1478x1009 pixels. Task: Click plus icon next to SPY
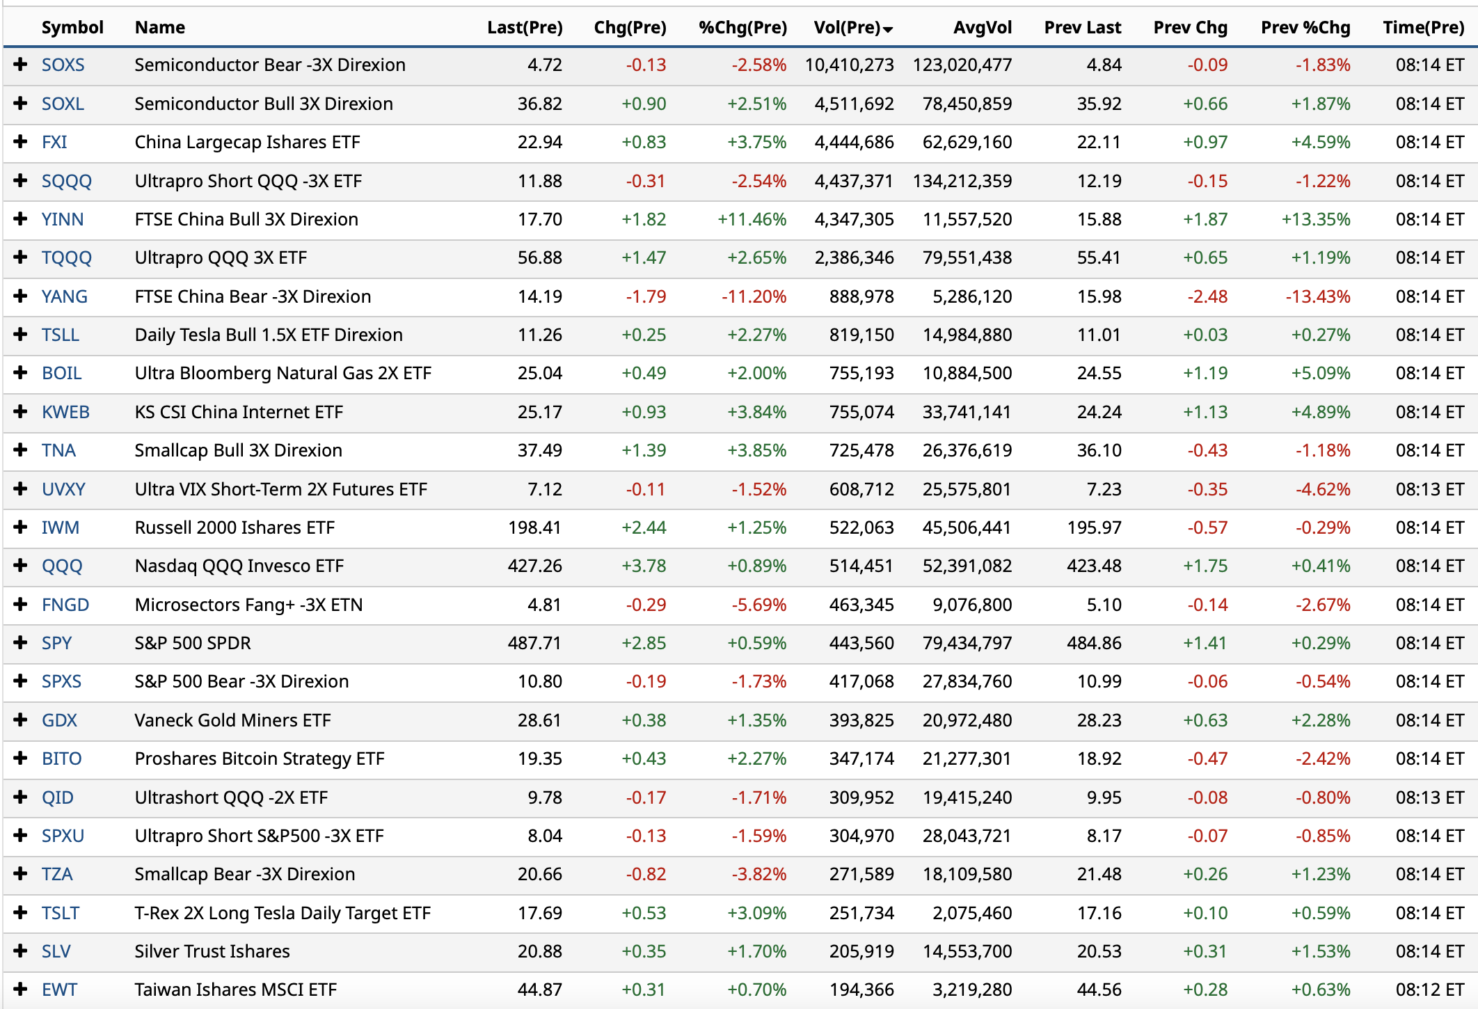(x=21, y=643)
